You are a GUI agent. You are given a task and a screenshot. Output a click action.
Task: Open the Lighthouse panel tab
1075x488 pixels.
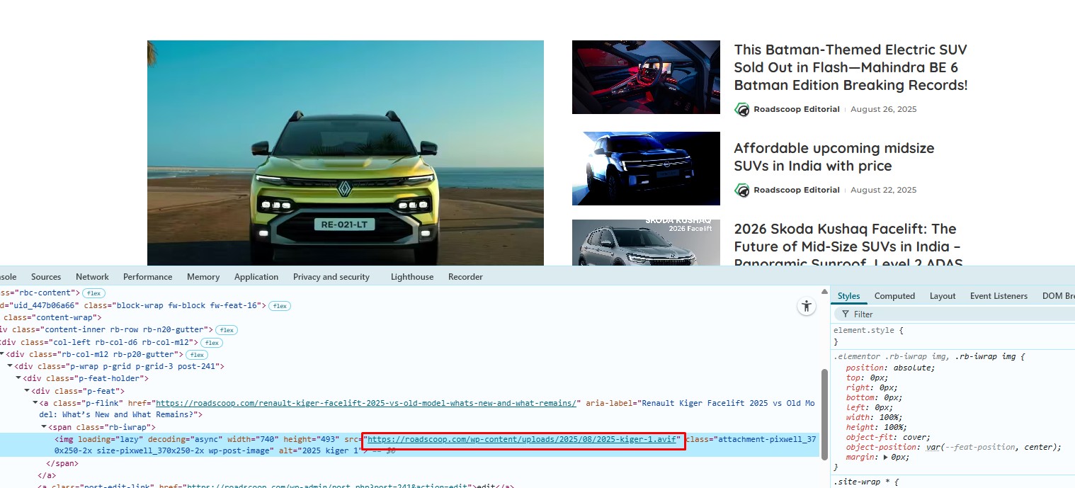click(x=411, y=277)
